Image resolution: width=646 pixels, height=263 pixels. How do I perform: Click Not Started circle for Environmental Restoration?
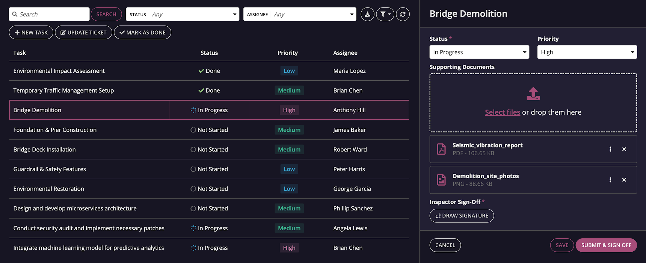tap(193, 189)
